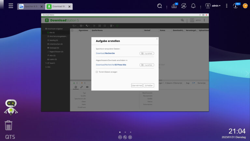The height and width of the screenshot is (141, 250).
Task: Go to the second desktop page dot
Action: (125, 132)
